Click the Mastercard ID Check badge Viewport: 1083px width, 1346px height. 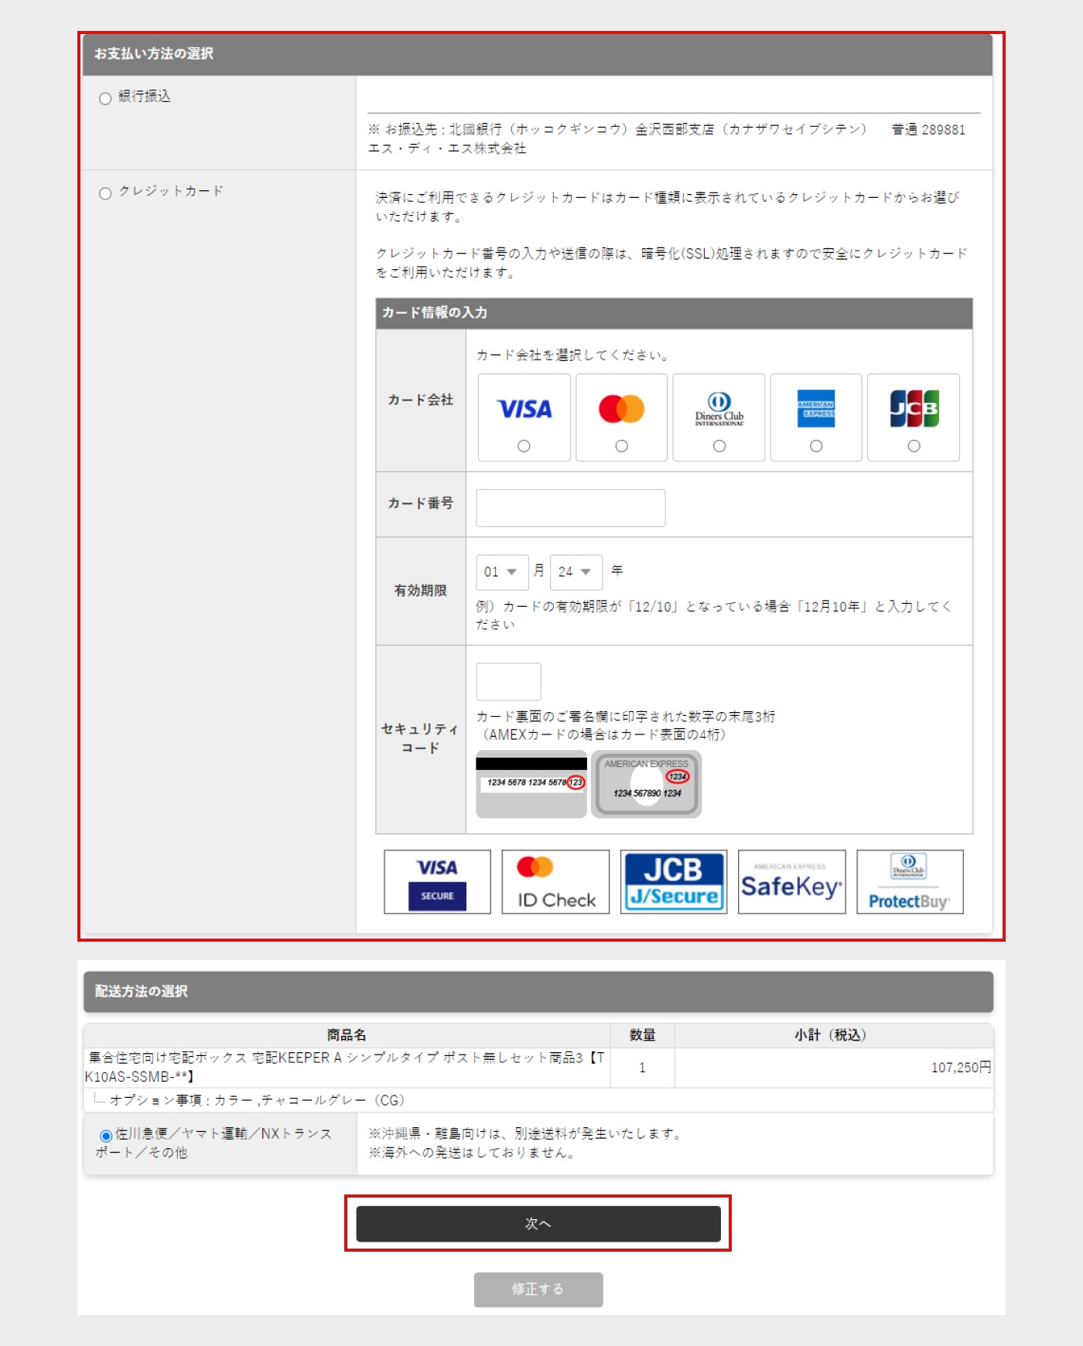[x=555, y=882]
